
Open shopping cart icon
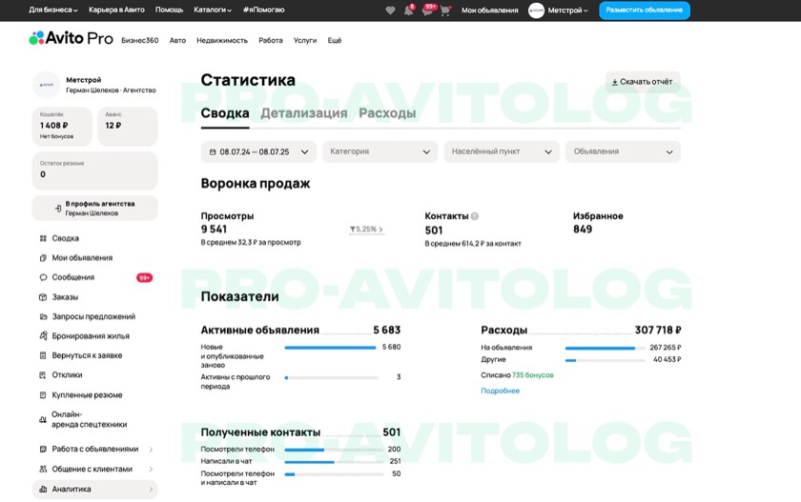tap(445, 10)
